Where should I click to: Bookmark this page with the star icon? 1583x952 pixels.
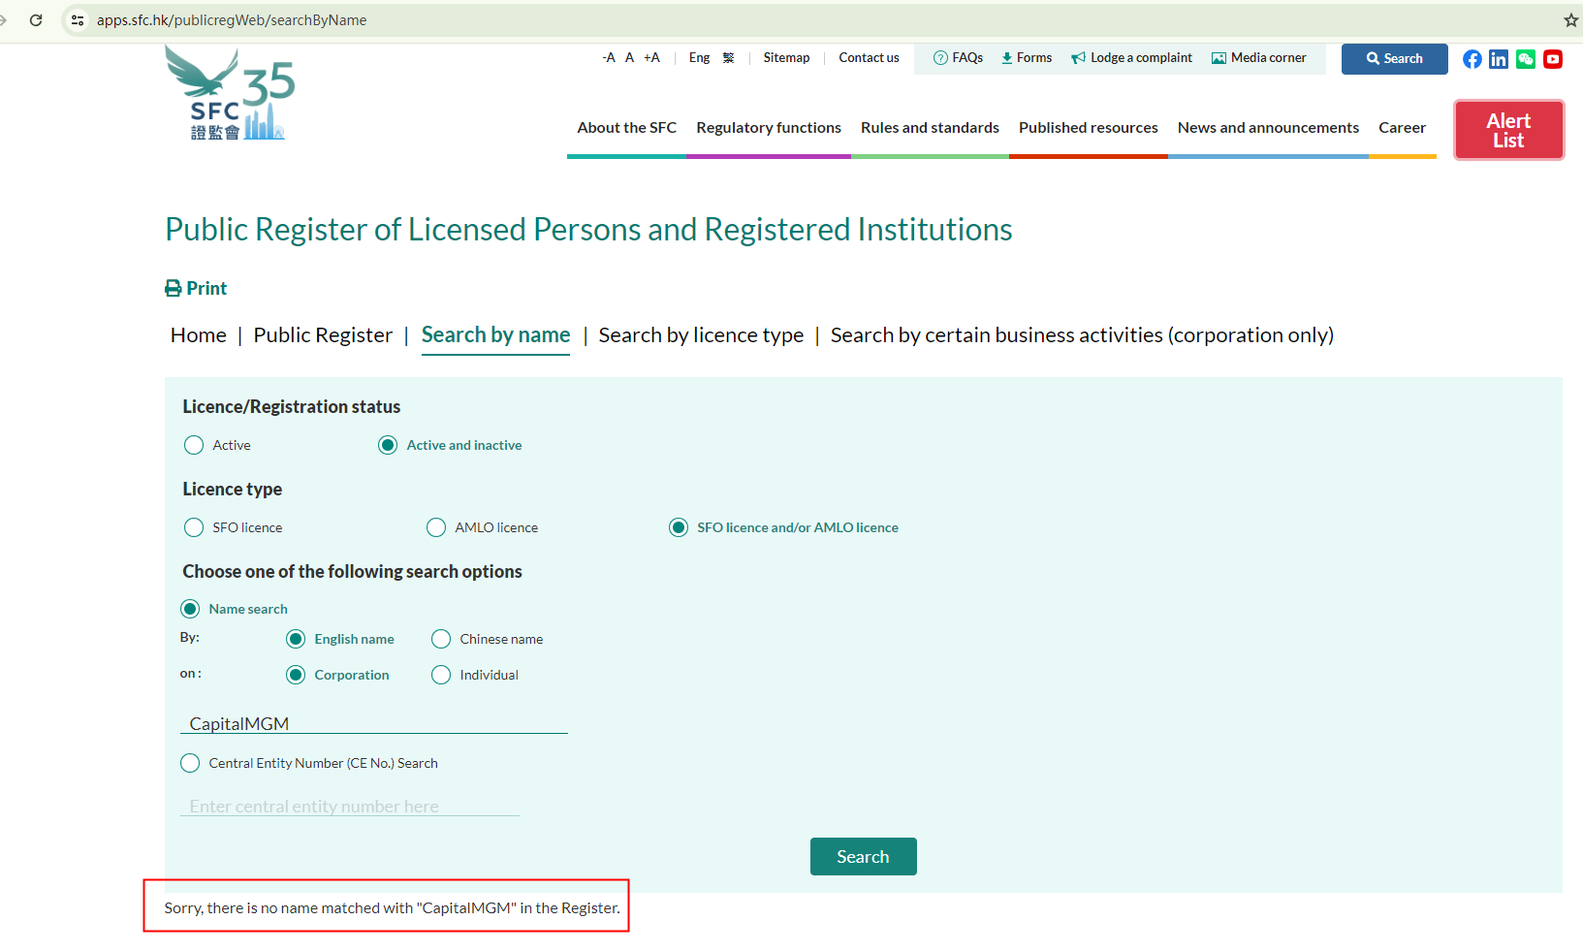pos(1570,20)
